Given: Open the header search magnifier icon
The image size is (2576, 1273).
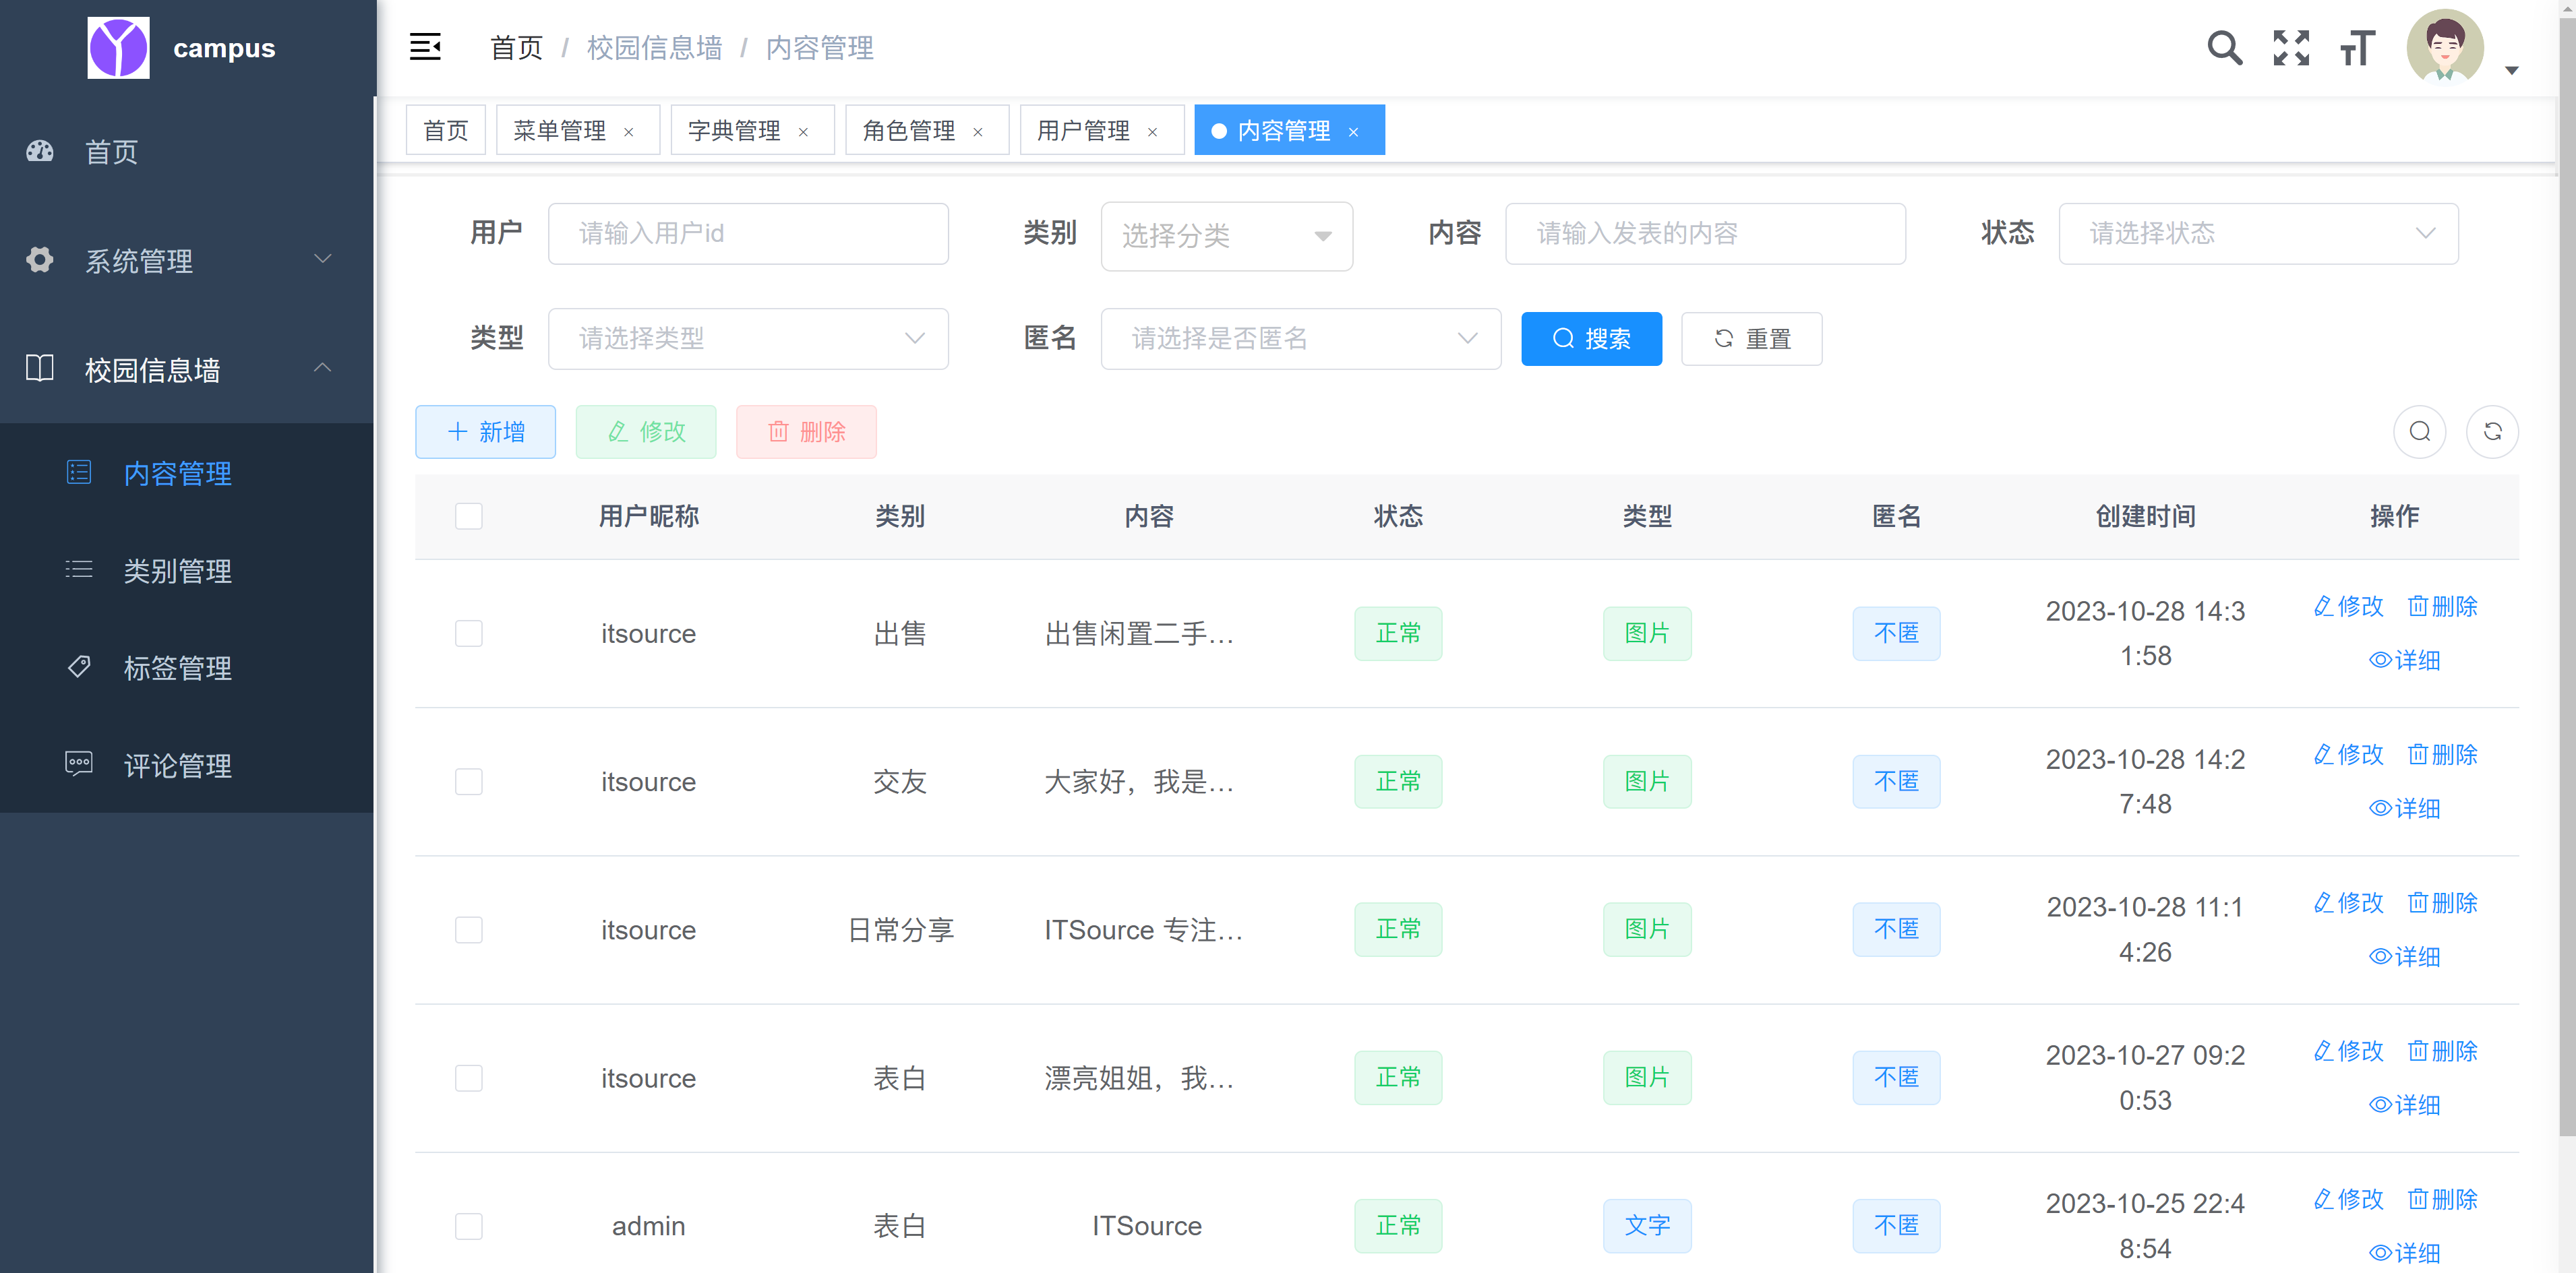Looking at the screenshot, I should point(2224,48).
